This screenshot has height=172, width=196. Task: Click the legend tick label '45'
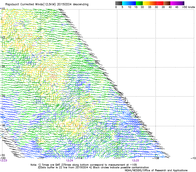coord(177,7)
